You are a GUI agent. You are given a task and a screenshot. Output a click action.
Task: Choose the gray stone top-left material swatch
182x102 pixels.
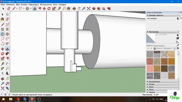click(150, 54)
